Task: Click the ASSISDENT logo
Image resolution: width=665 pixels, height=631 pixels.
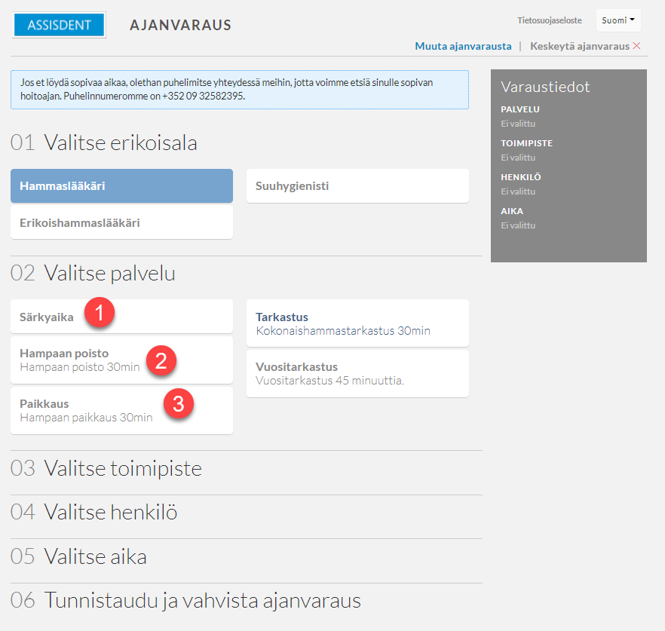Action: point(59,25)
